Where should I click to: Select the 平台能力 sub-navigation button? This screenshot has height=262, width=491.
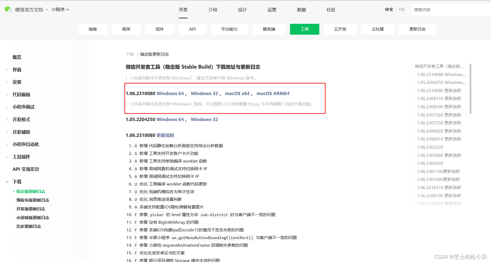229,29
